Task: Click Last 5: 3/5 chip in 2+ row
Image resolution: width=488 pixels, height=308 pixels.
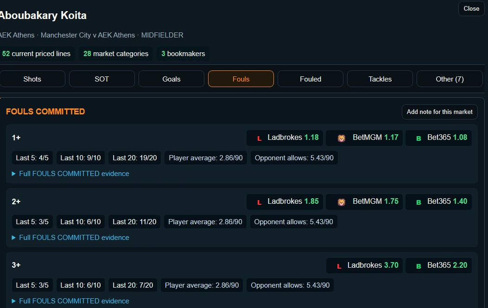Action: point(32,222)
